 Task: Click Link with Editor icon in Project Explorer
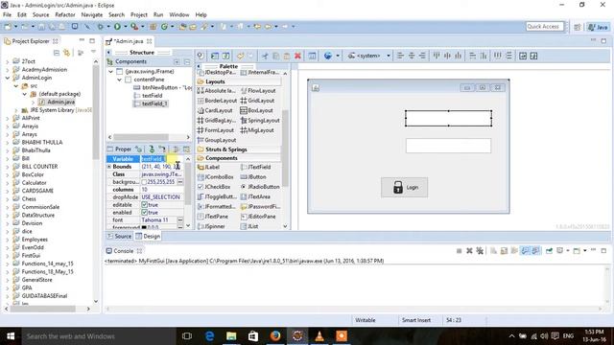pos(66,53)
